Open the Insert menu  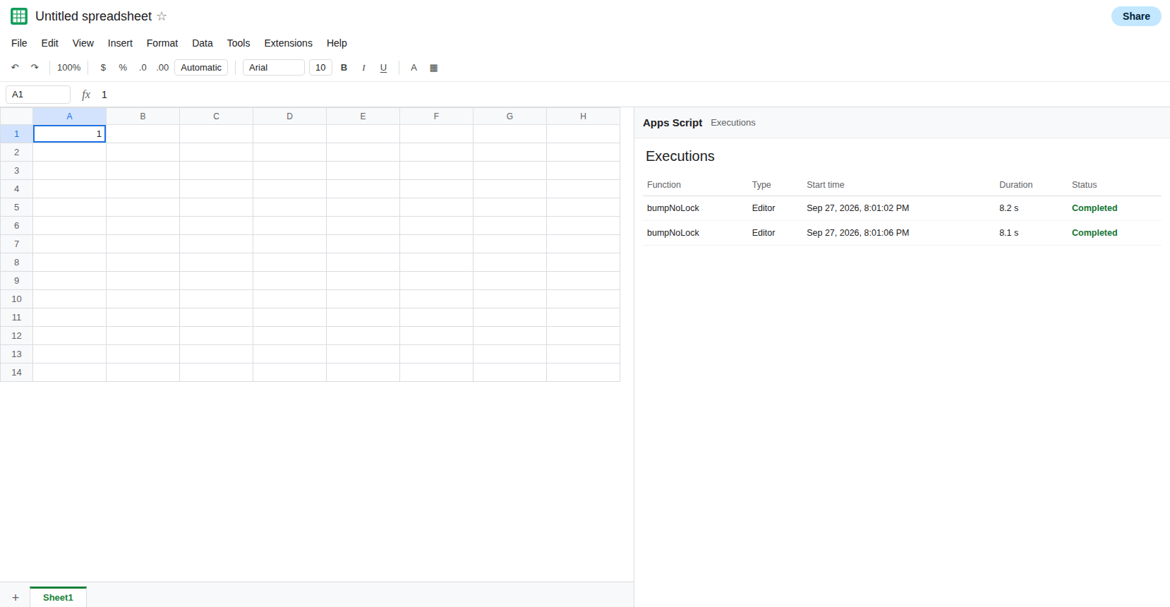pos(120,43)
